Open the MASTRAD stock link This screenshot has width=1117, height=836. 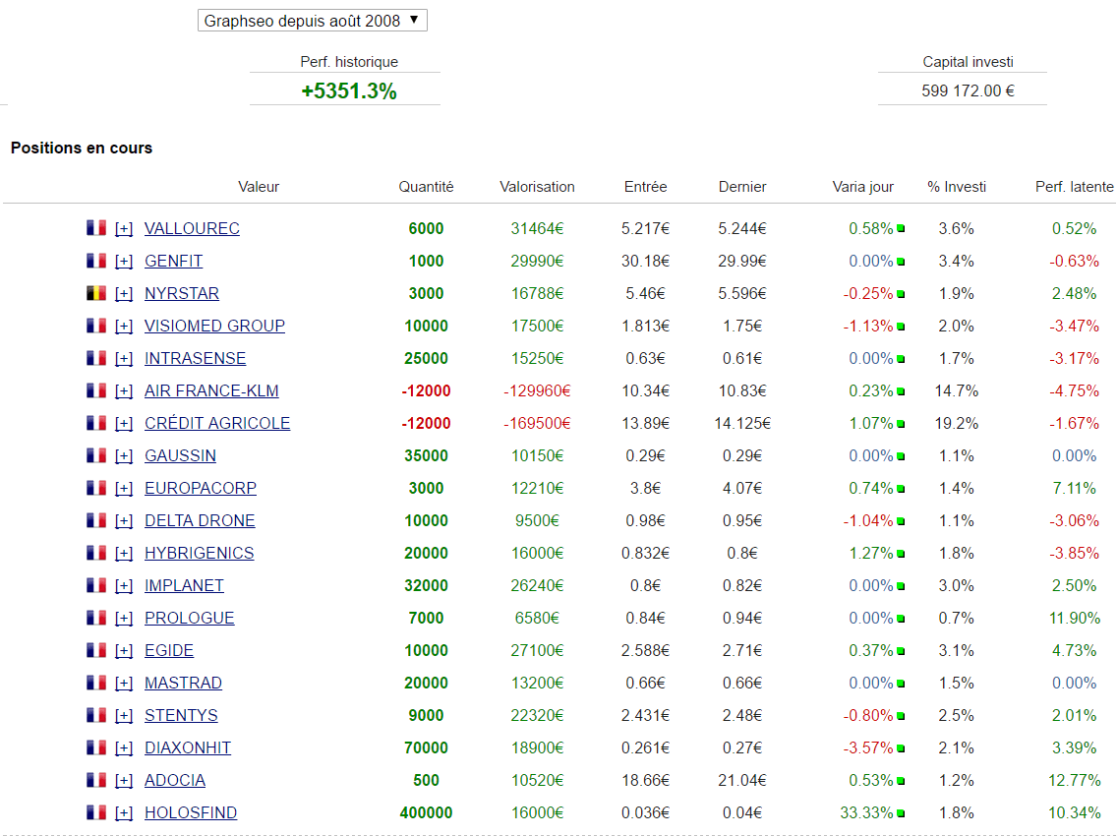pos(183,683)
